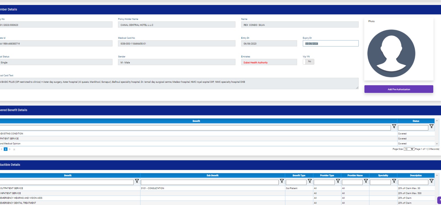The width and height of the screenshot is (441, 205).
Task: Click the Benefit Type filter text box
Action: 296,182
